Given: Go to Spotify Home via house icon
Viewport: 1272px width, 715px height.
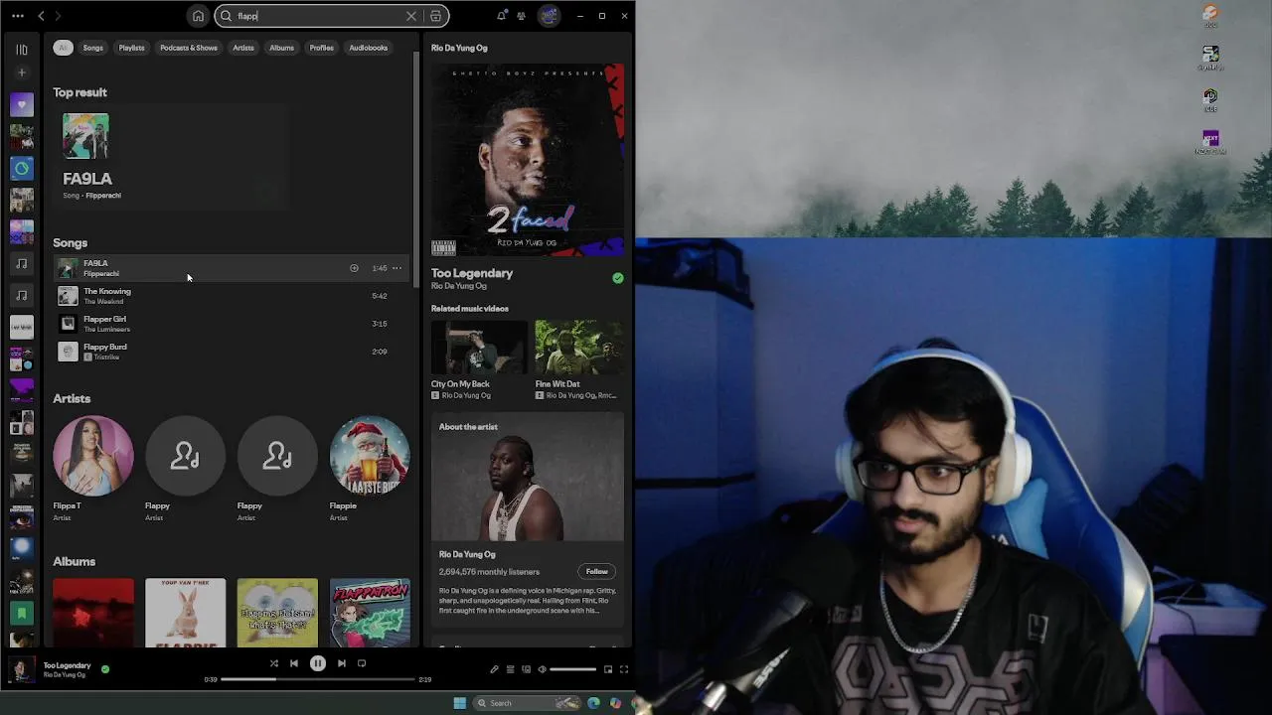Looking at the screenshot, I should click(198, 16).
